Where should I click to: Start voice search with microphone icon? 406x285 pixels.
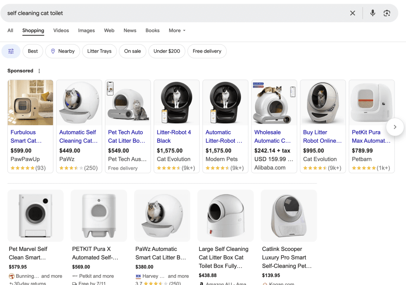coord(373,13)
